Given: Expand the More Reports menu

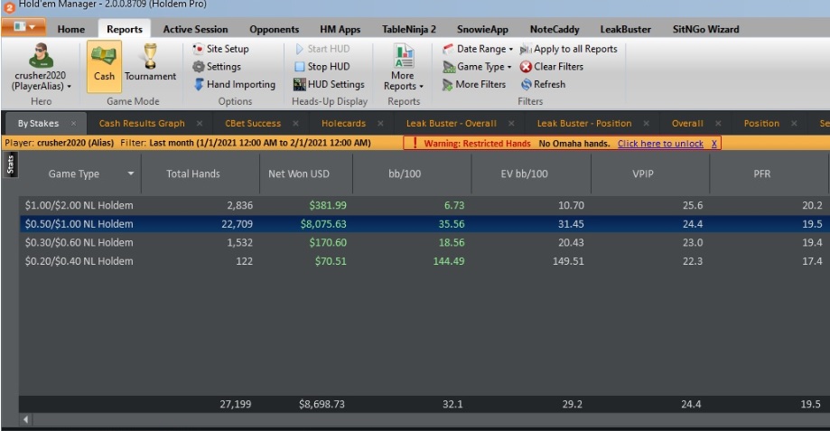Looking at the screenshot, I should tap(404, 68).
